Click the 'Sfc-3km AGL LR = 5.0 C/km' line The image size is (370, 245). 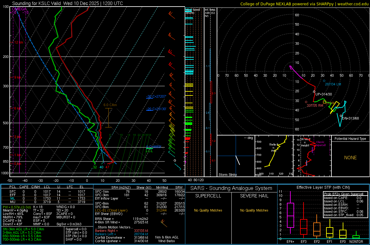pyautogui.click(x=24, y=229)
